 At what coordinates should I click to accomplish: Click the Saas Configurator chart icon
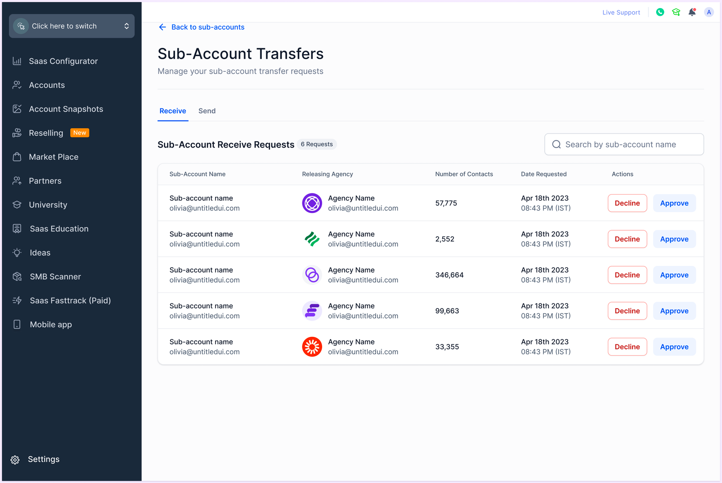17,61
